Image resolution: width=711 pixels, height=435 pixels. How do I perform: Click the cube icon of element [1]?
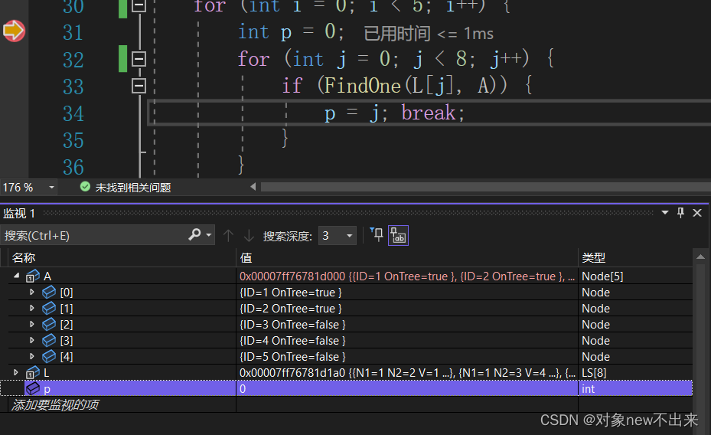point(49,309)
